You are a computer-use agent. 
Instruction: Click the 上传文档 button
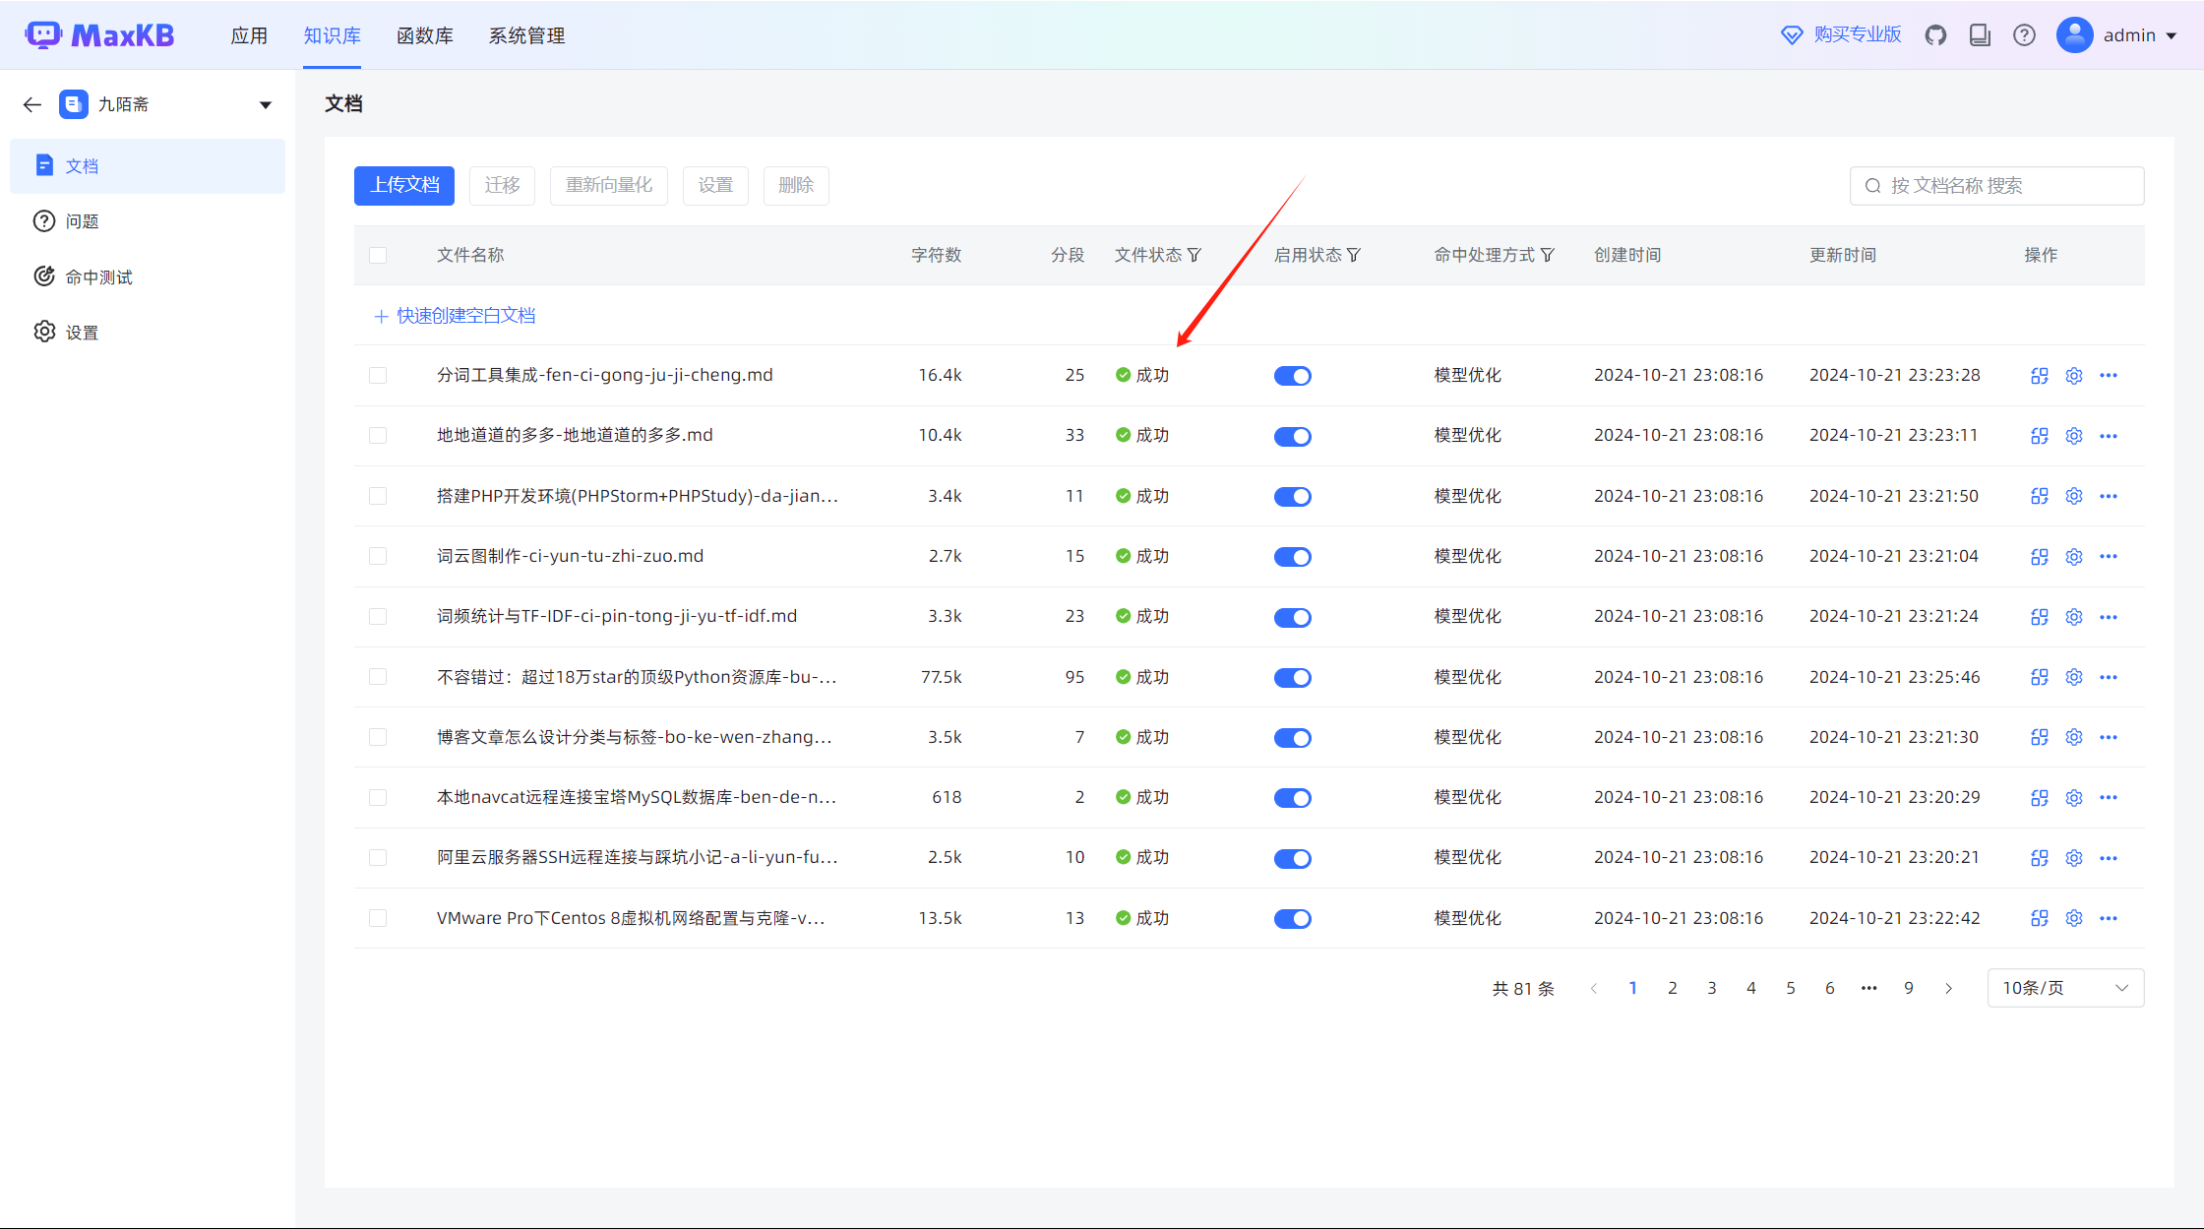point(404,185)
